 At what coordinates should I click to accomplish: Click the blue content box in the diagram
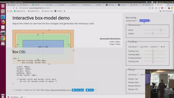point(43,47)
